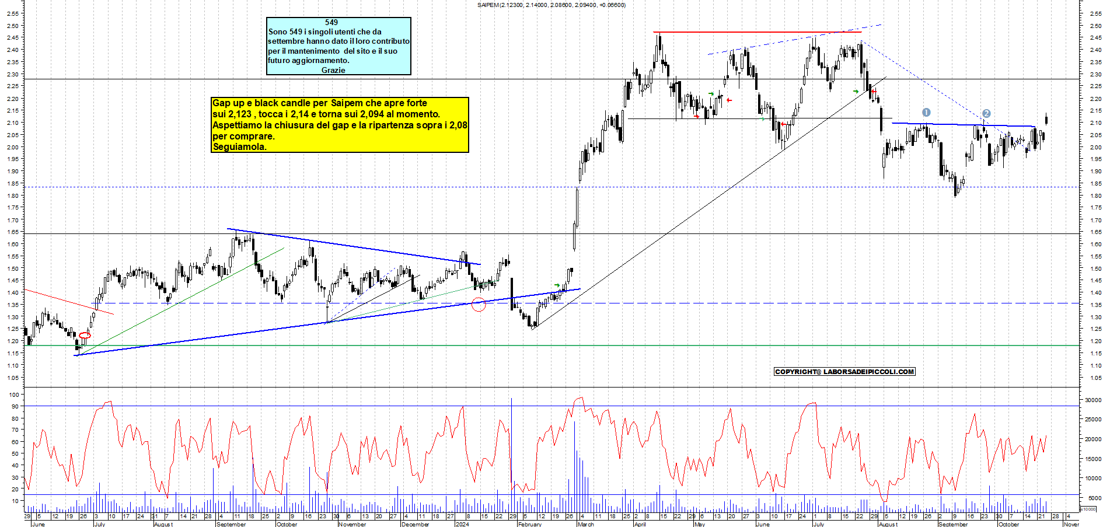Image resolution: width=1103 pixels, height=527 pixels.
Task: Click 'Aspettiamo la chiusura del gap' line
Action: tap(340, 125)
